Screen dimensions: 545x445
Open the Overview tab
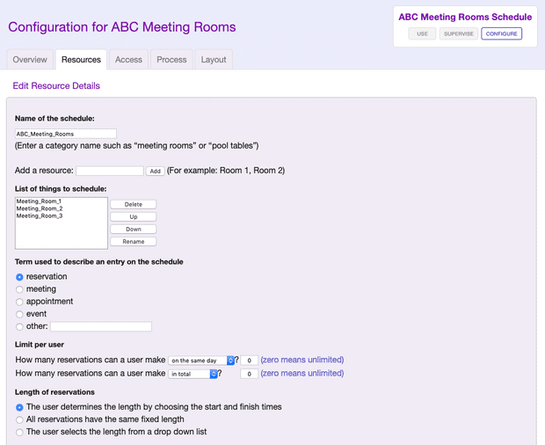[x=30, y=60]
